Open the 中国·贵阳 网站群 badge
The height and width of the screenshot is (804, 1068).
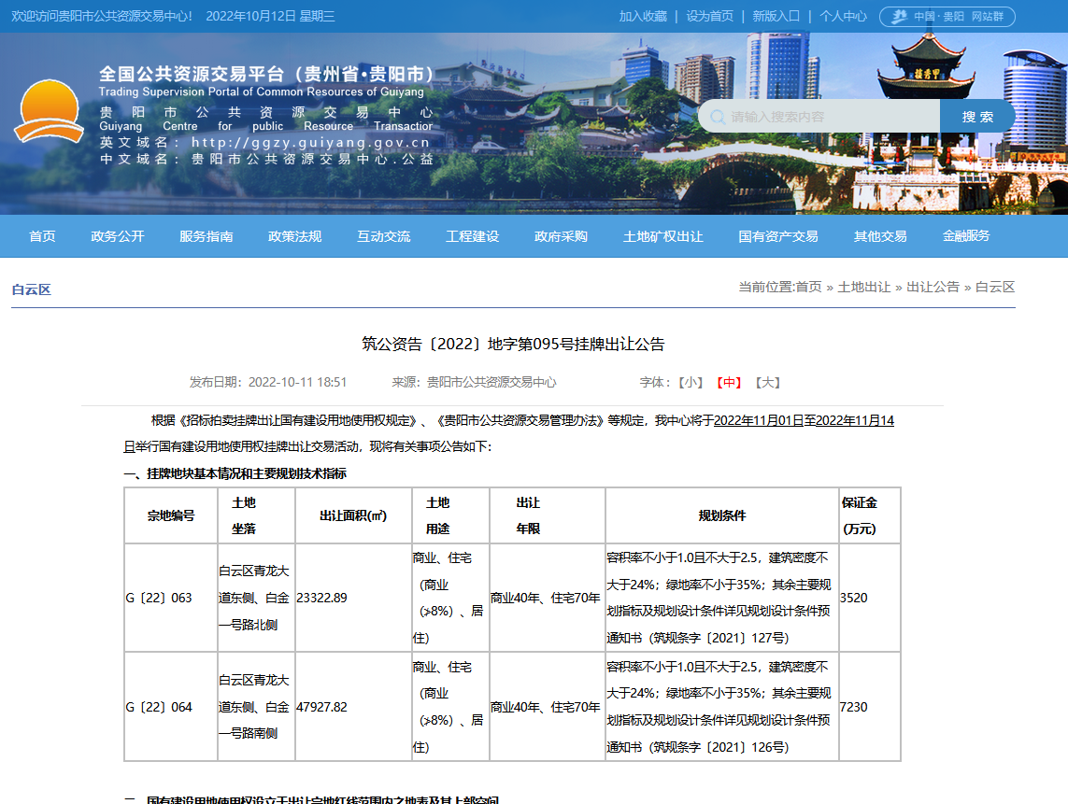point(947,17)
